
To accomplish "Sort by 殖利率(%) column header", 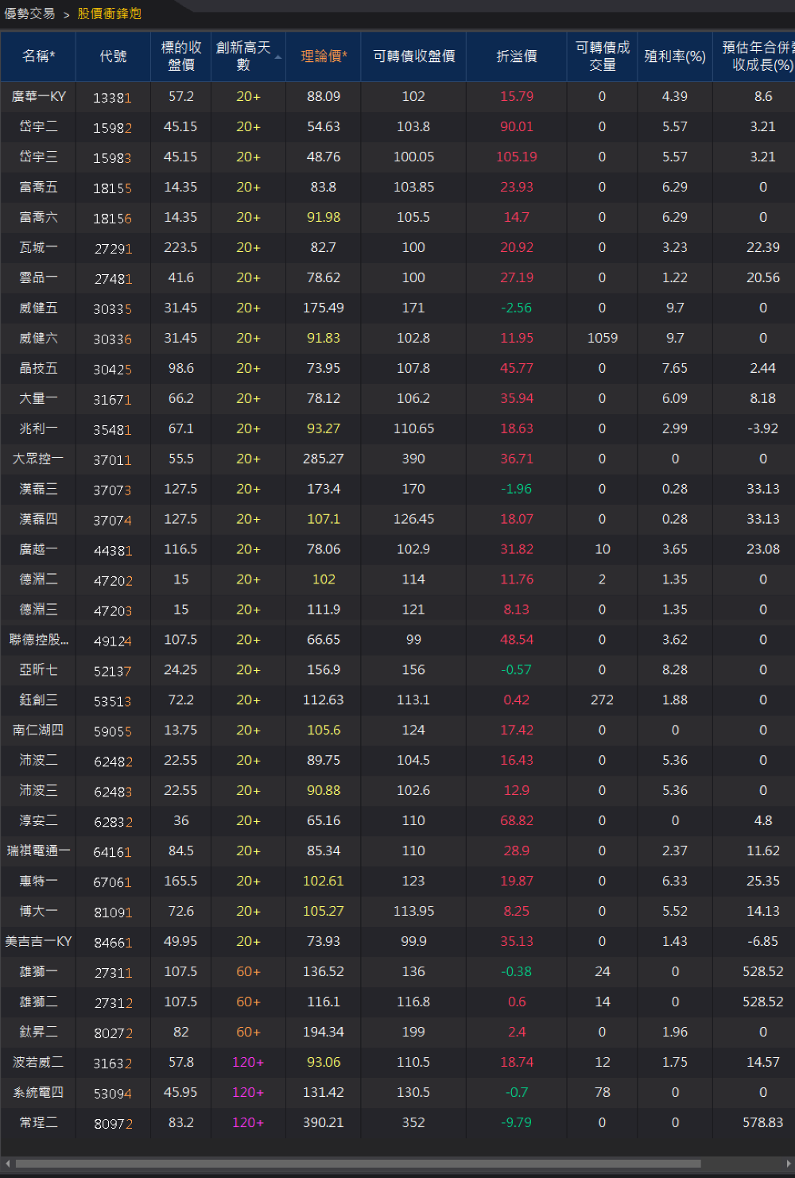I will [675, 56].
